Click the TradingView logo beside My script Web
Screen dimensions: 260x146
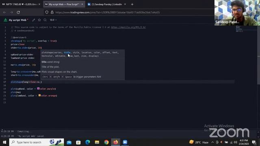tap(5, 20)
